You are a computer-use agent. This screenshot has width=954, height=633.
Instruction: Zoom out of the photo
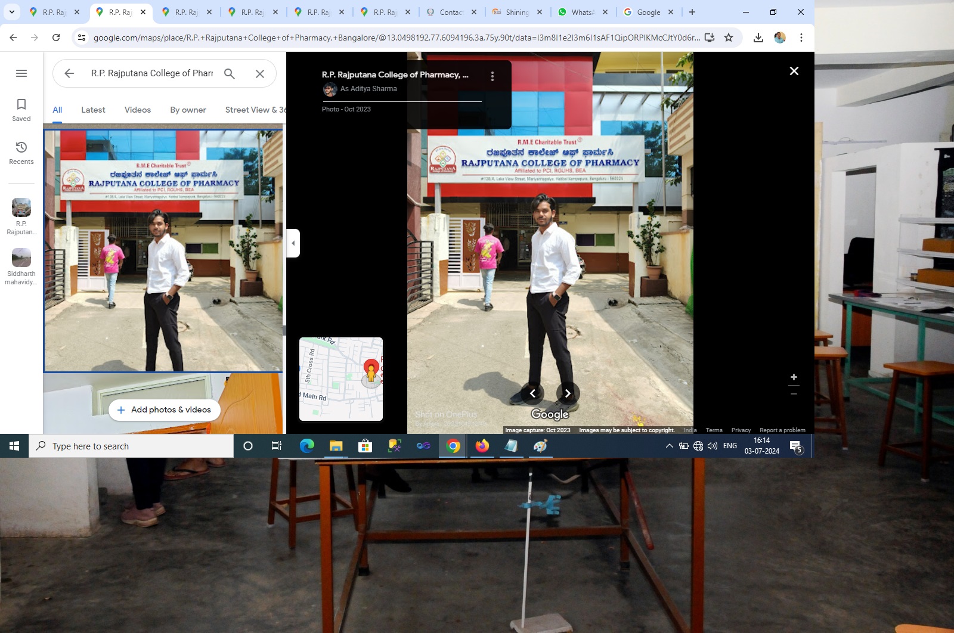pos(794,394)
